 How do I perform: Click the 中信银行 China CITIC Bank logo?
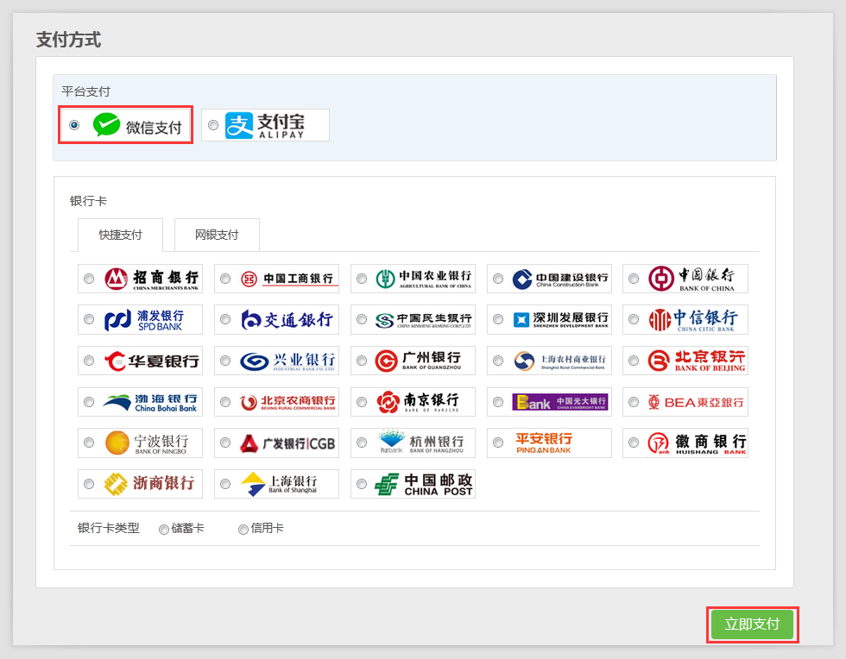(x=692, y=320)
